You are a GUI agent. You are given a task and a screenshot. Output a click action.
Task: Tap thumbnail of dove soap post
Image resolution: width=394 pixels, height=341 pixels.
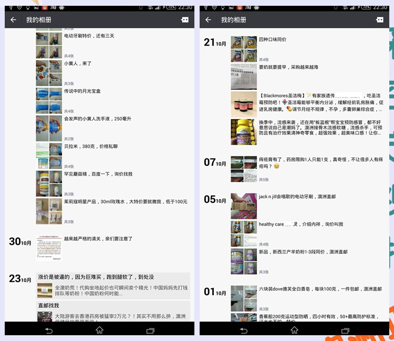pos(244,299)
